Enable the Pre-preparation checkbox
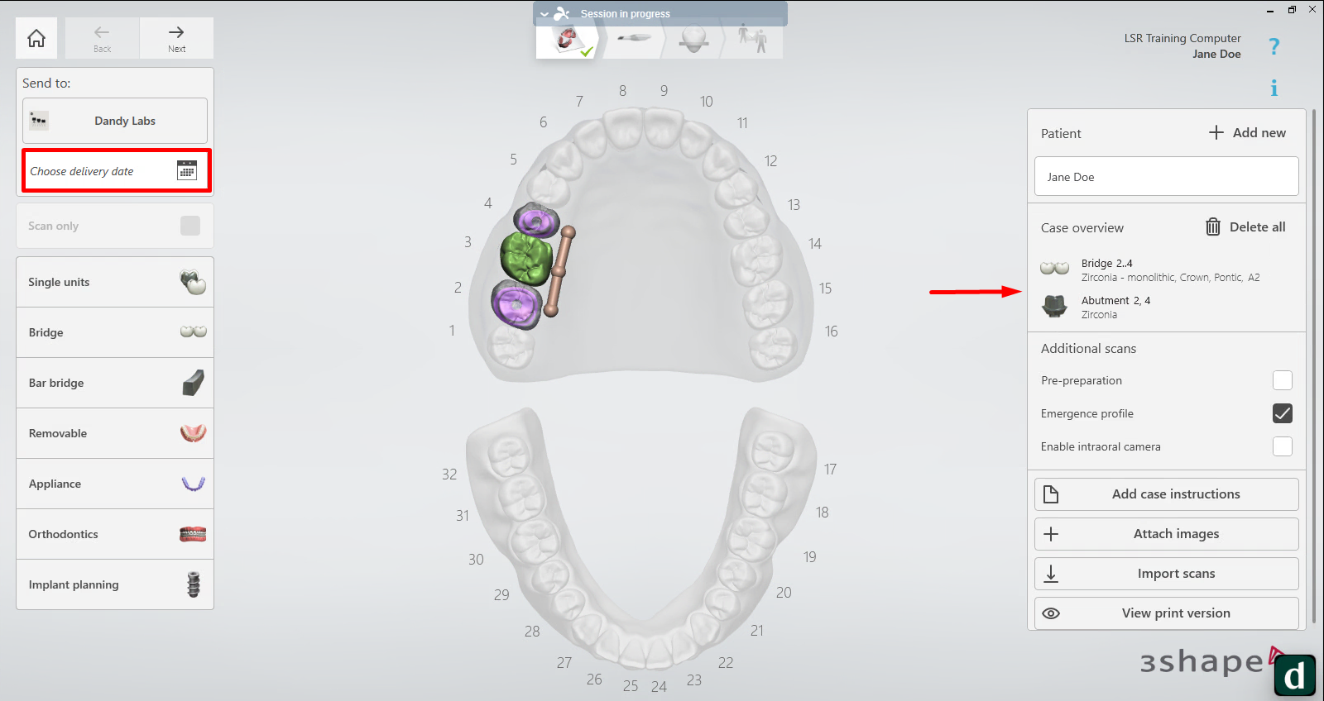Screen dimensions: 1324x701 pyautogui.click(x=1282, y=380)
